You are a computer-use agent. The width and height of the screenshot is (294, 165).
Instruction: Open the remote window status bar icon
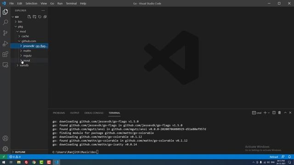(4, 157)
